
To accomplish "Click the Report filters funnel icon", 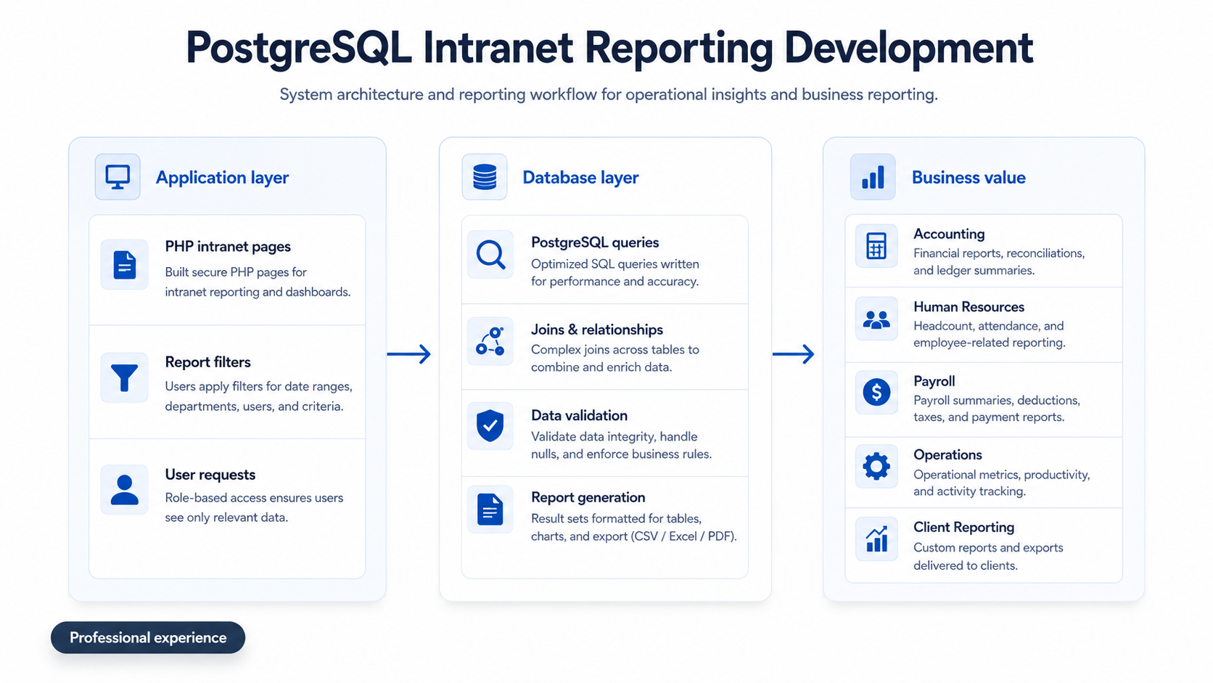I will 125,377.
